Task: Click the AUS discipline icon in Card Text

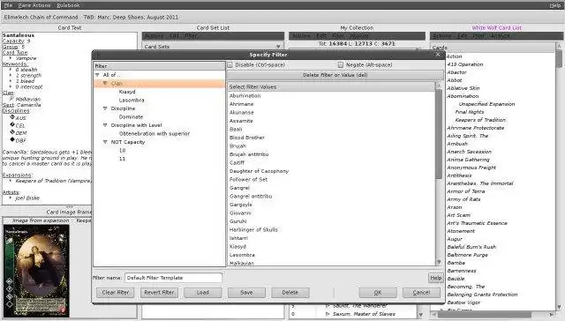Action: click(x=12, y=117)
